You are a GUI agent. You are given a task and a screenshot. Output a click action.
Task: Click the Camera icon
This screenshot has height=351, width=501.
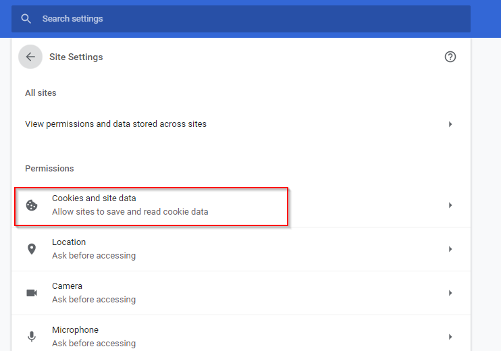pyautogui.click(x=32, y=293)
